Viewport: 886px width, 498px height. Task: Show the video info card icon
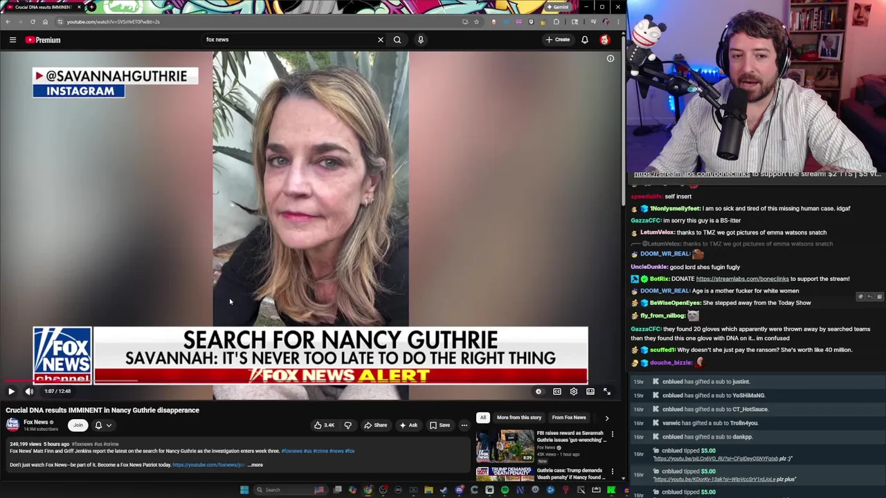[611, 59]
